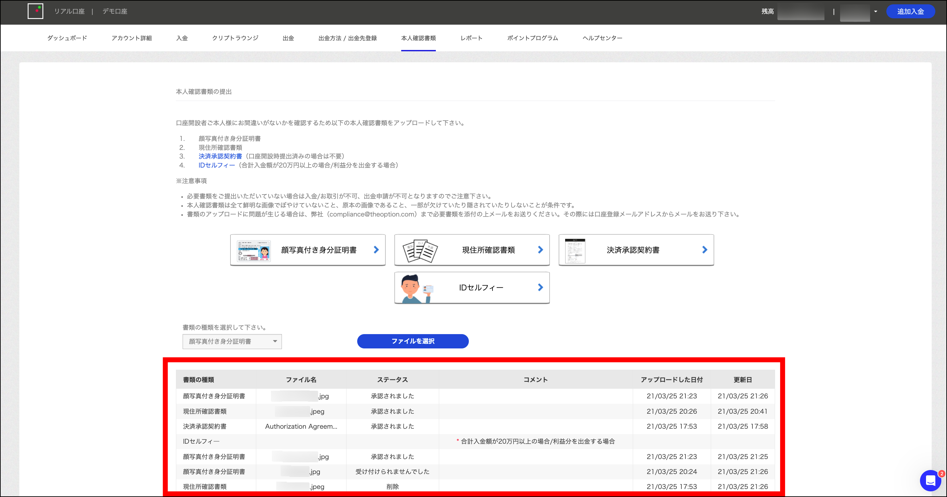This screenshot has height=497, width=947.
Task: Click the 合計入金額が20万円以上の場合 comment cell
Action: pos(535,441)
